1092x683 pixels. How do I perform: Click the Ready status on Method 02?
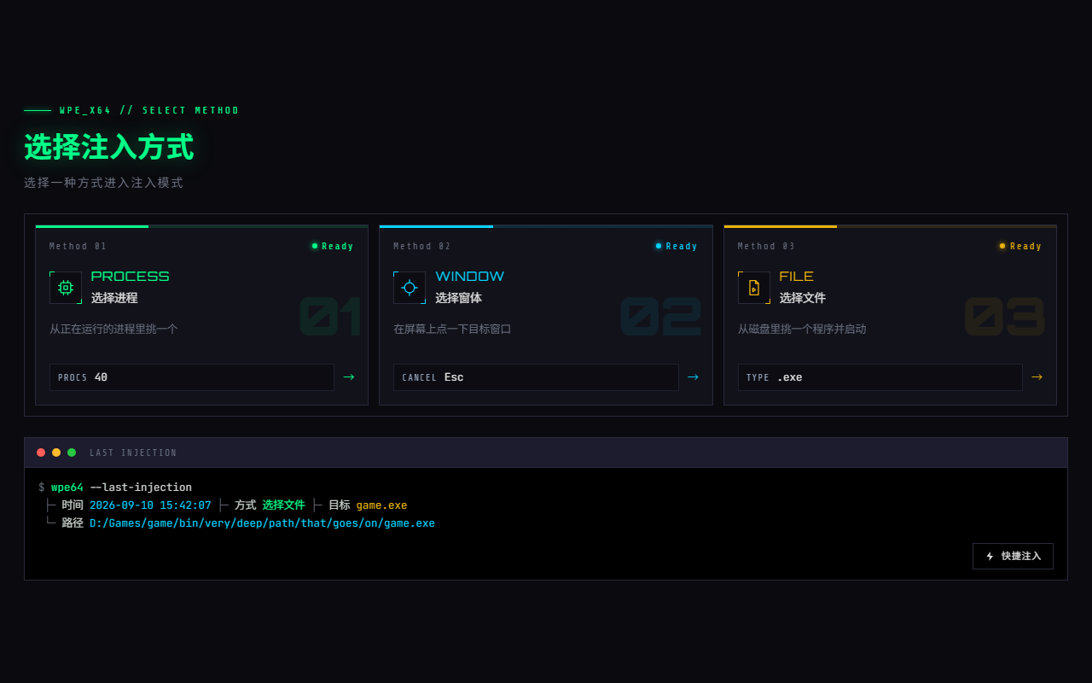[x=677, y=246]
